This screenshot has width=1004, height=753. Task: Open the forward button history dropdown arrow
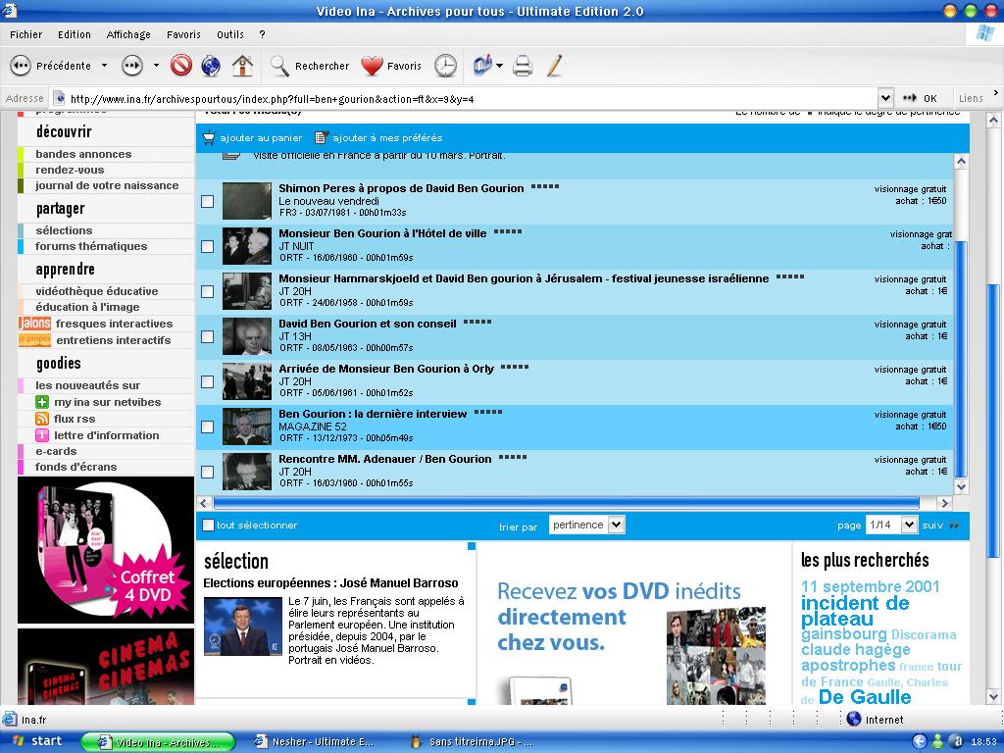pos(156,66)
